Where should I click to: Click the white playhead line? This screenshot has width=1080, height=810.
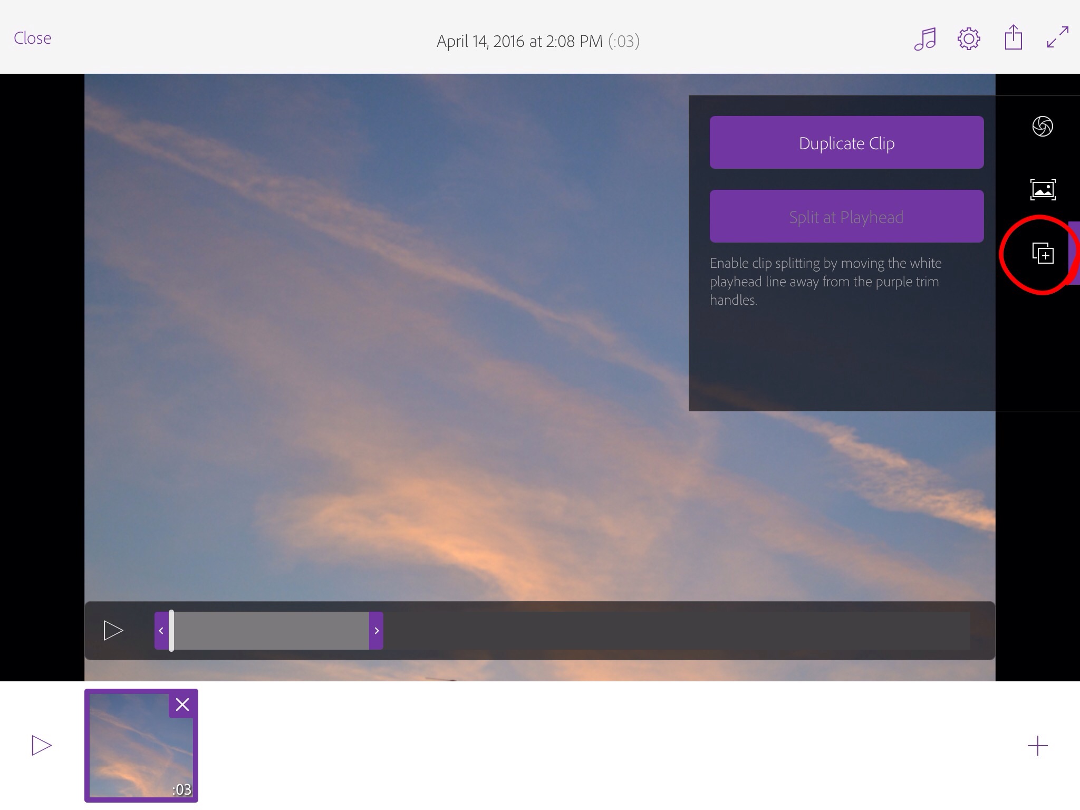tap(171, 631)
